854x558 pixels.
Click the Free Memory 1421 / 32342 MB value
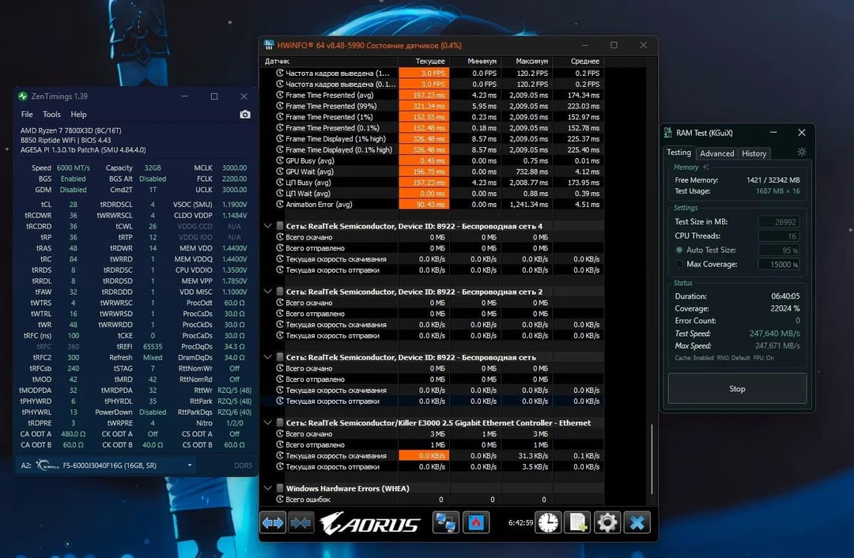pyautogui.click(x=773, y=179)
